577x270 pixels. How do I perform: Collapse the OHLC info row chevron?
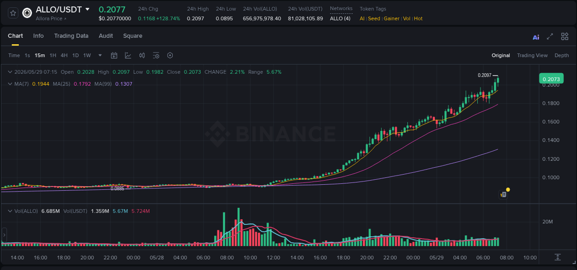pos(10,72)
